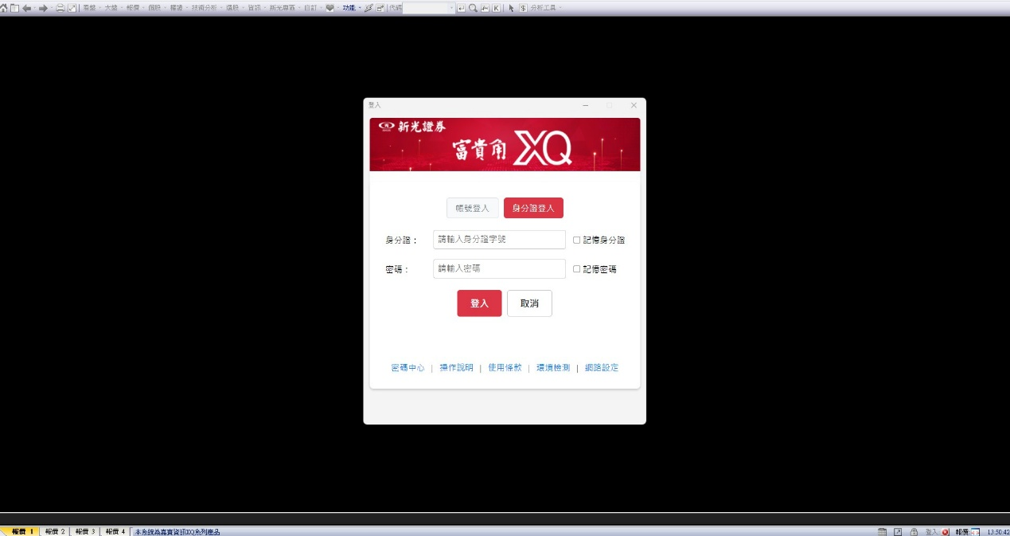
Task: Open the 技術分析 menu
Action: (204, 8)
